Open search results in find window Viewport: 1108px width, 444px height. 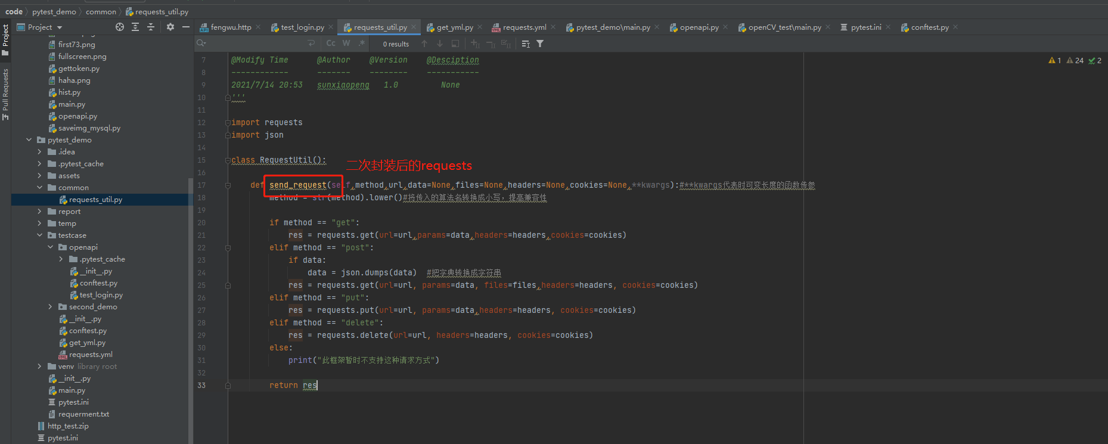click(x=526, y=44)
